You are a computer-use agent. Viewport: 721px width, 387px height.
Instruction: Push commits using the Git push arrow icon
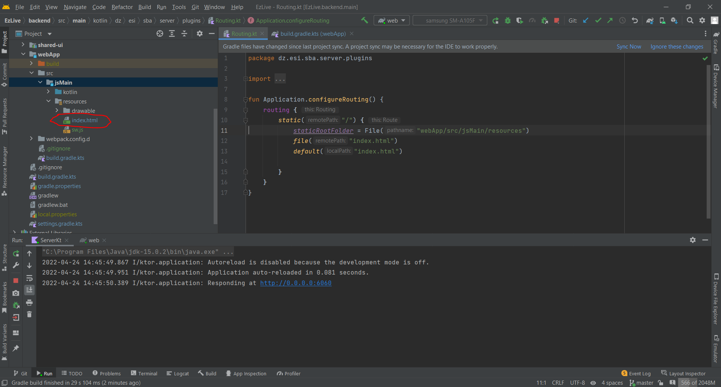(610, 20)
